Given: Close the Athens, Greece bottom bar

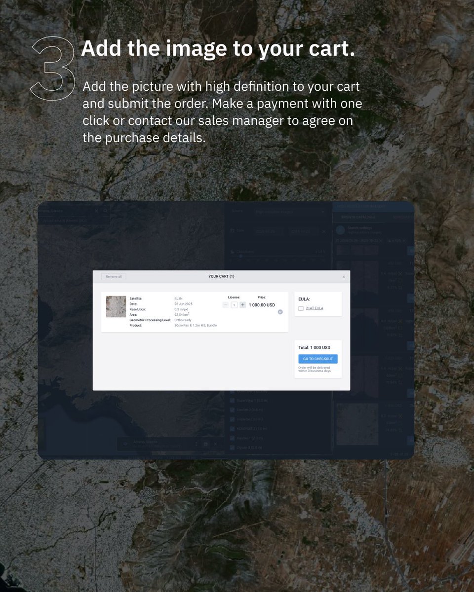Looking at the screenshot, I should pos(215,444).
